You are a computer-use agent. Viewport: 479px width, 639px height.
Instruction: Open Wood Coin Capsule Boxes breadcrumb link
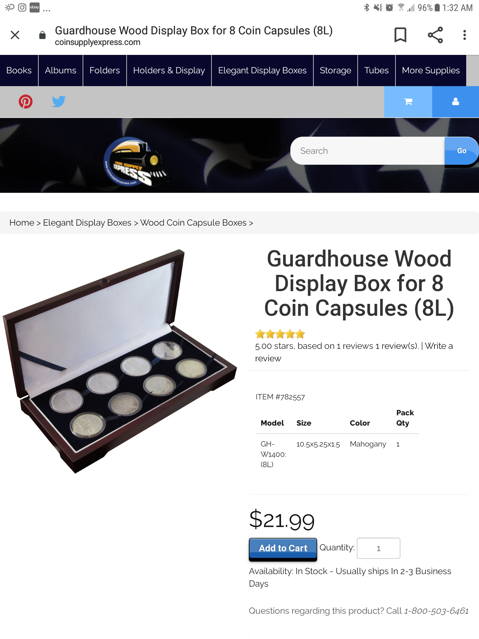click(x=193, y=223)
